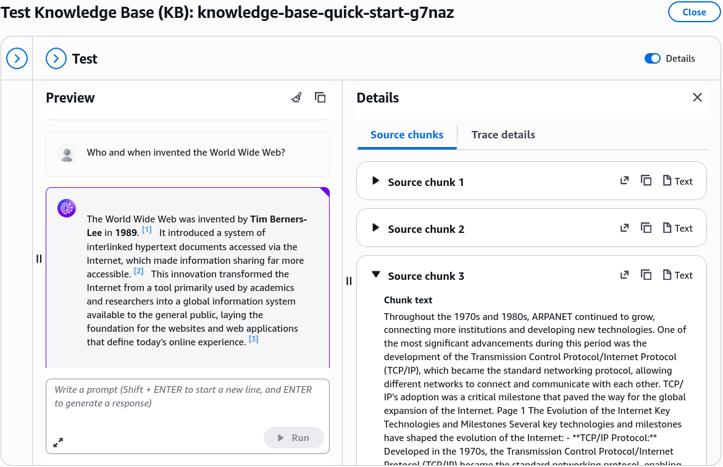Copy Source chunk 1 content
723x467 pixels.
click(x=646, y=181)
